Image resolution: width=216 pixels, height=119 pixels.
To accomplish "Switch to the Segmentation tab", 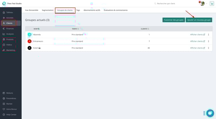I will 48,10.
